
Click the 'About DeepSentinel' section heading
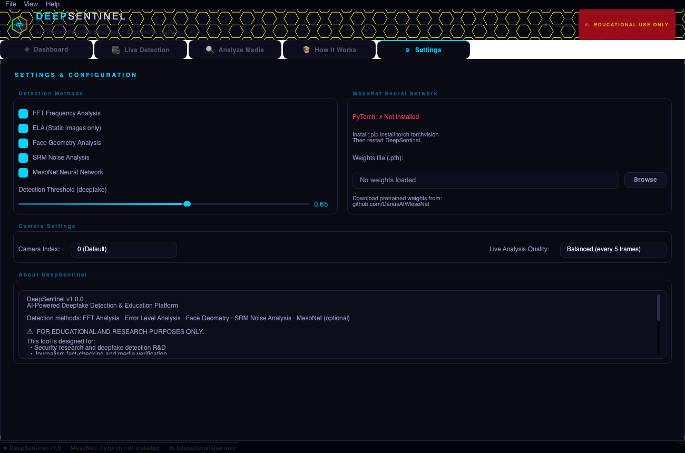point(53,274)
